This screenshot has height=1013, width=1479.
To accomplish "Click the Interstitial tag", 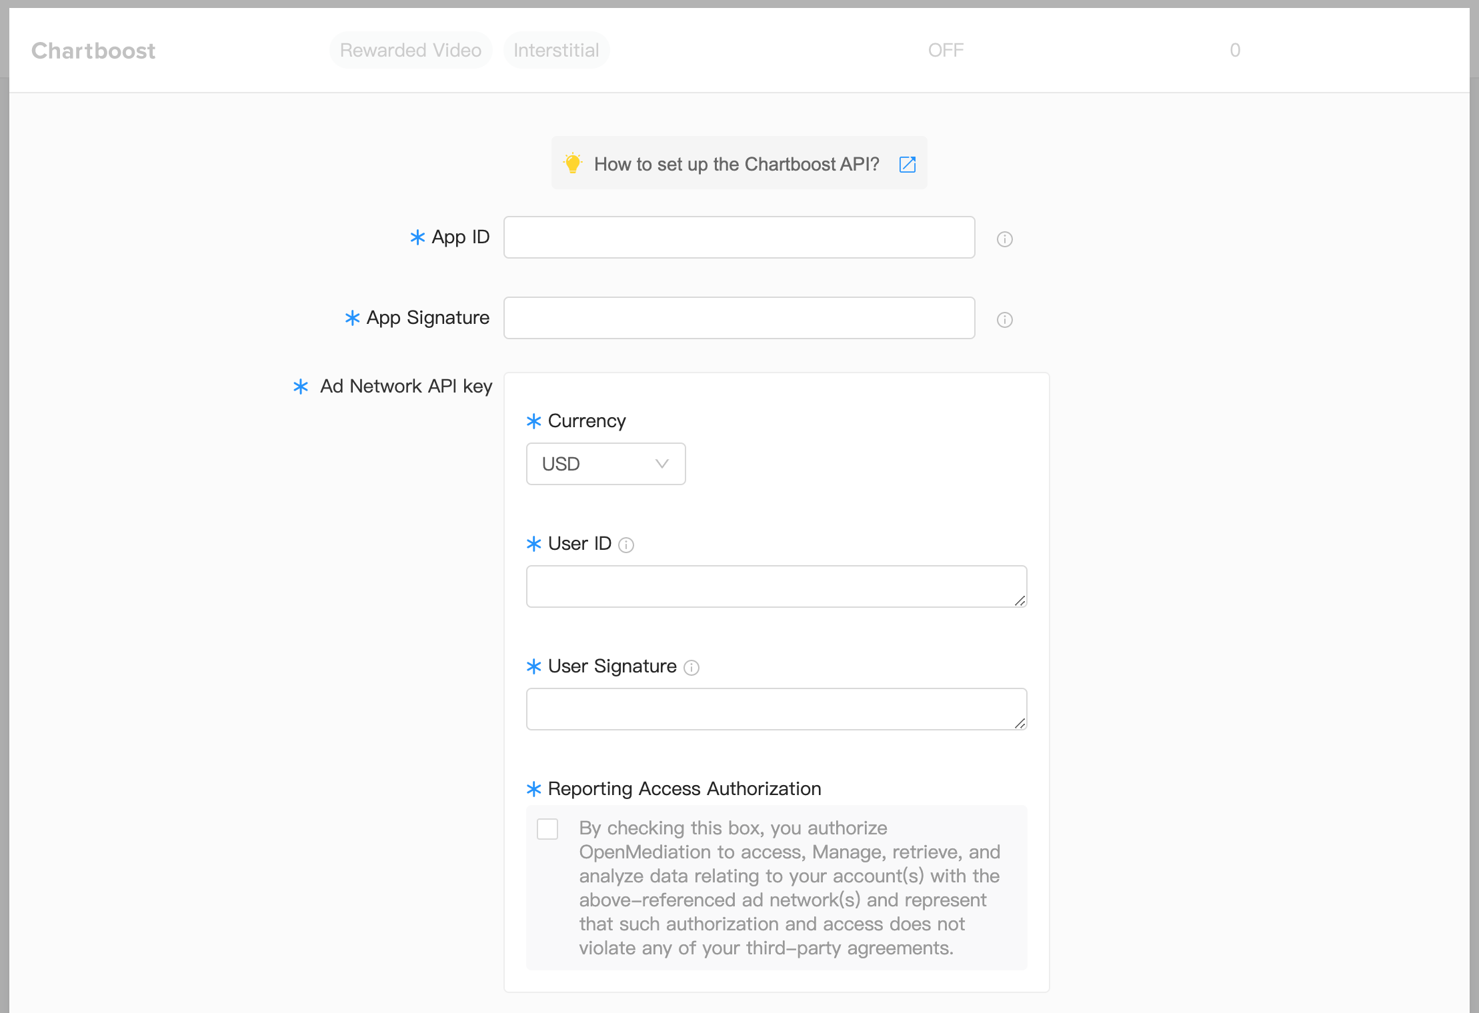I will coord(557,50).
